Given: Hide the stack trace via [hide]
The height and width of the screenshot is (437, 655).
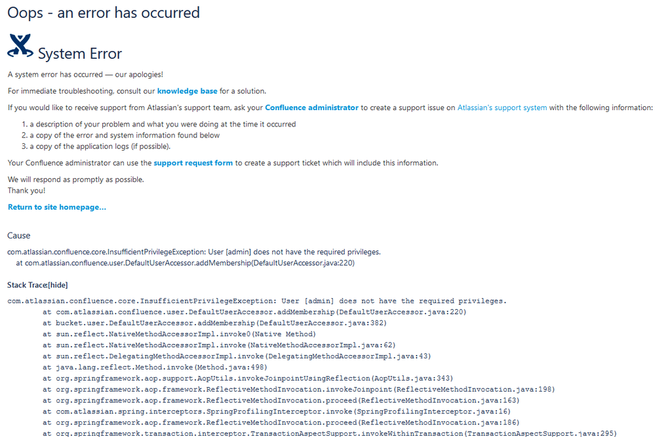Looking at the screenshot, I should tap(58, 285).
